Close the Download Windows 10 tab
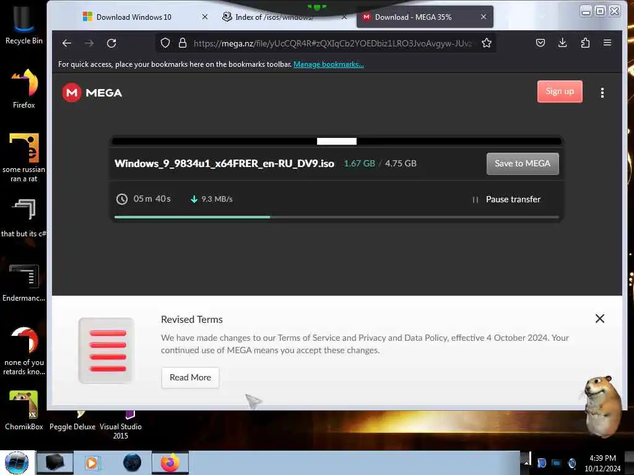 click(204, 17)
